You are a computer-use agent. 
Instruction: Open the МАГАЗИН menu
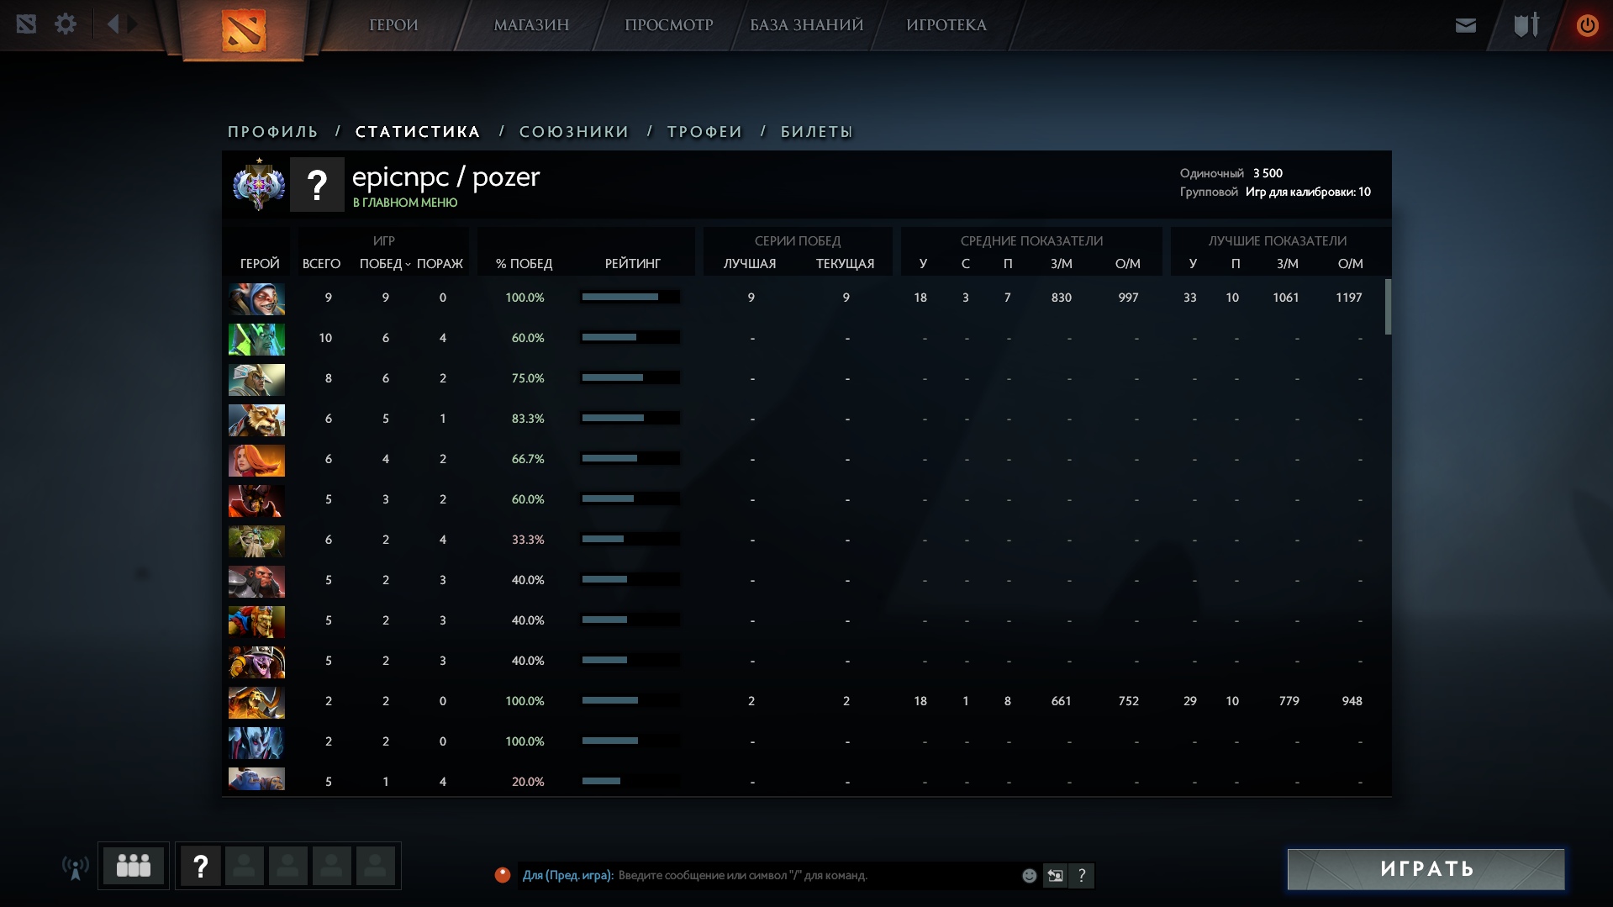tap(531, 25)
